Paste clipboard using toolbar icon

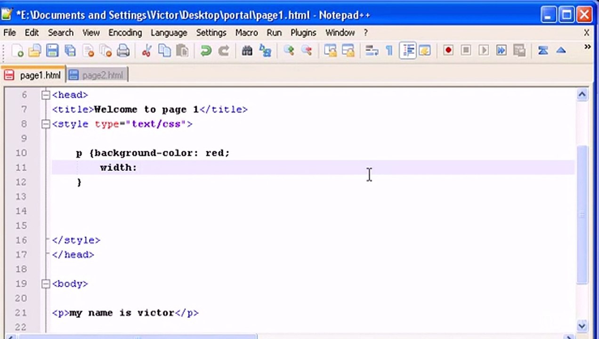tap(182, 51)
